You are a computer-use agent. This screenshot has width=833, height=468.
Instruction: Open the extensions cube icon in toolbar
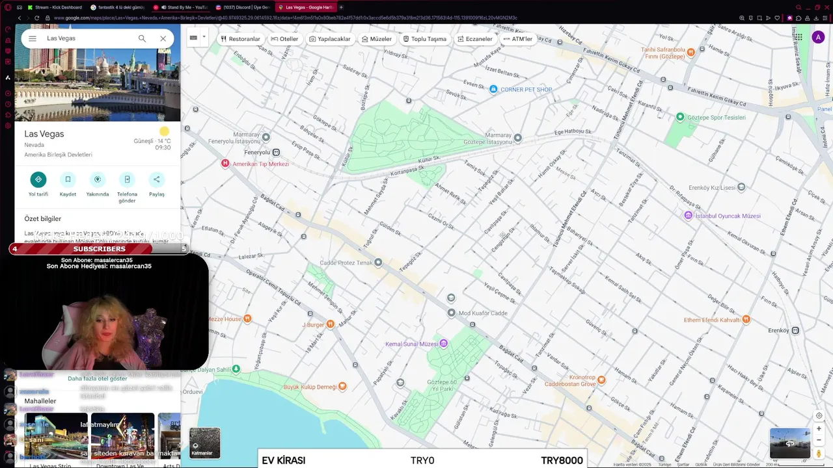799,18
